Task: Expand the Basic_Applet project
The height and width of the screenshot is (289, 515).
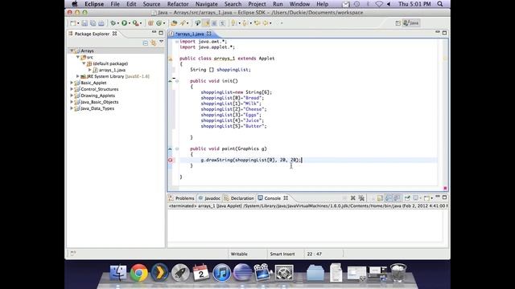Action: pyautogui.click(x=72, y=83)
